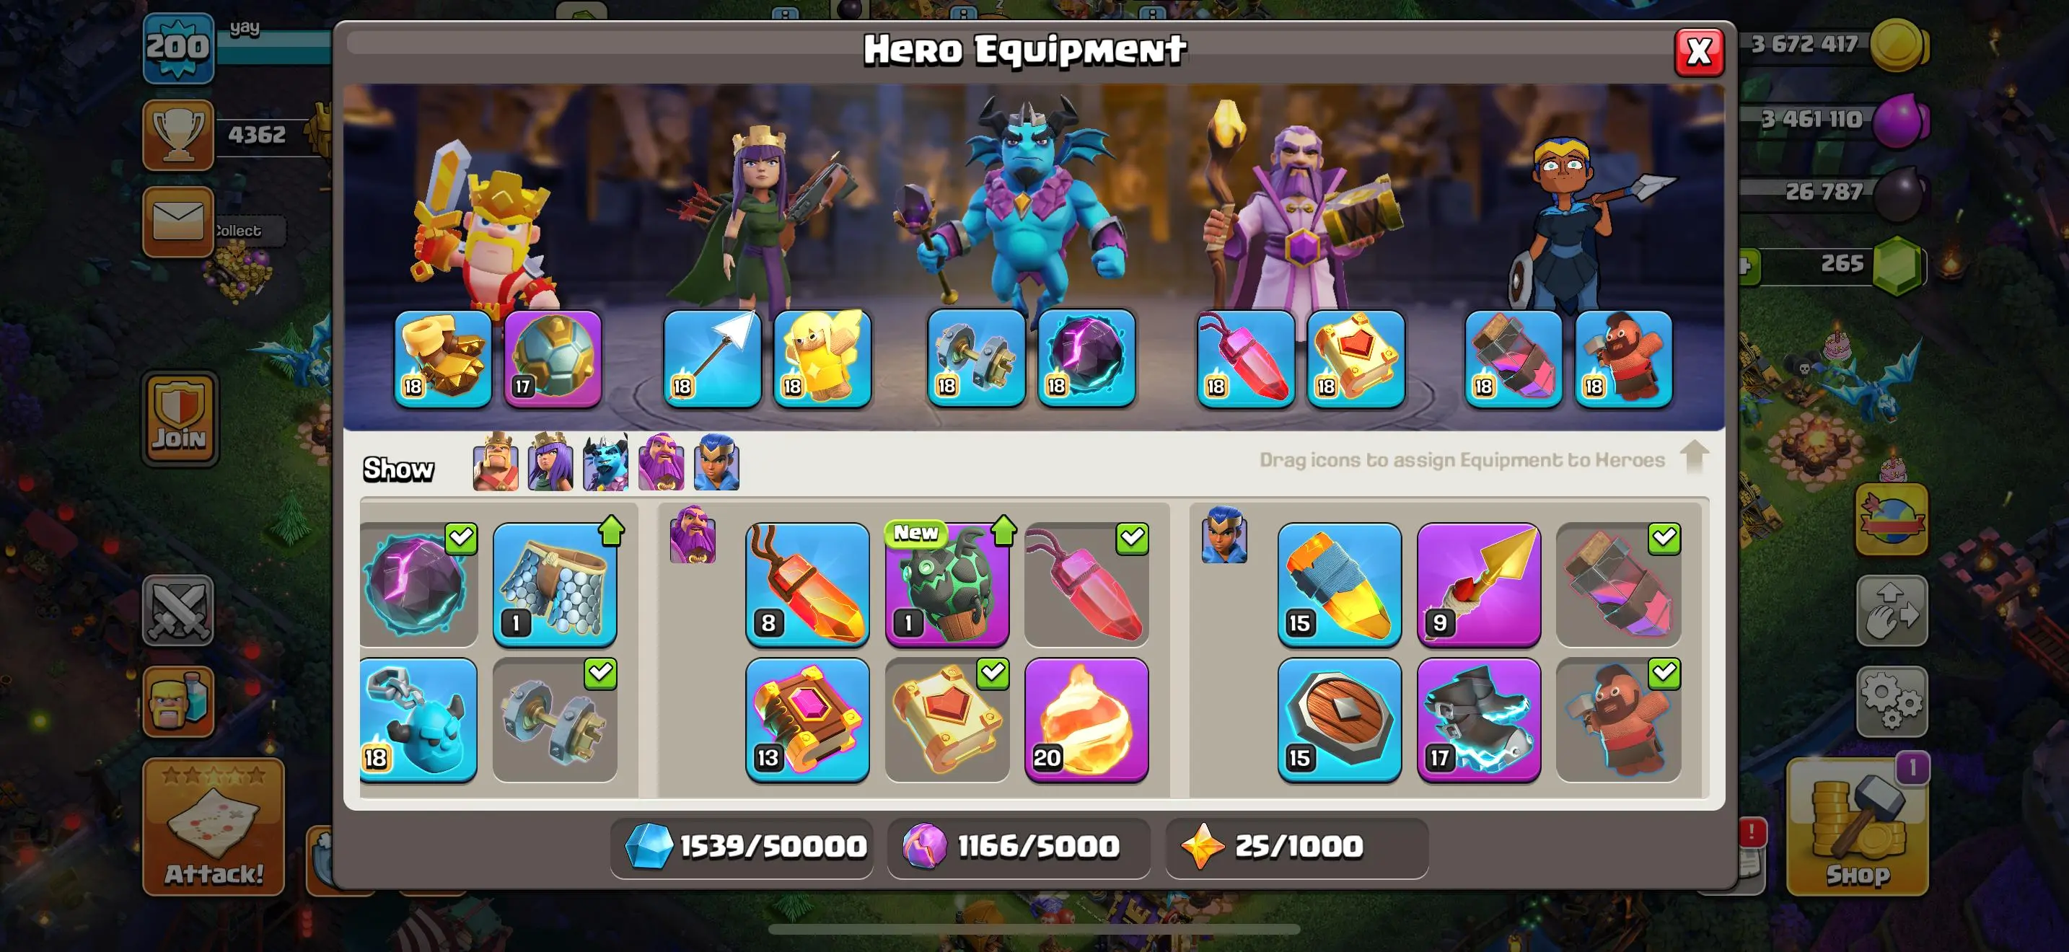Tap the Shiny Ore 1539/50000 counter

[x=743, y=847]
